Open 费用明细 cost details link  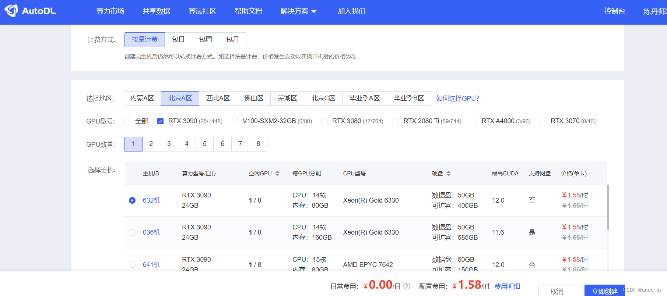coord(507,286)
